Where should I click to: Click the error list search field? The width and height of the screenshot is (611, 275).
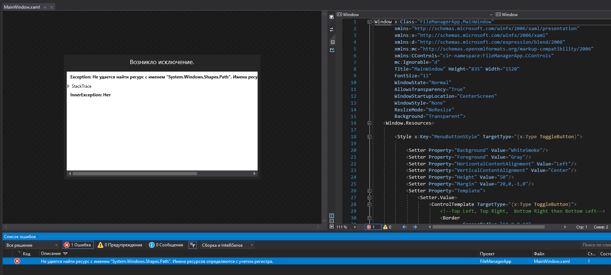tap(596, 245)
